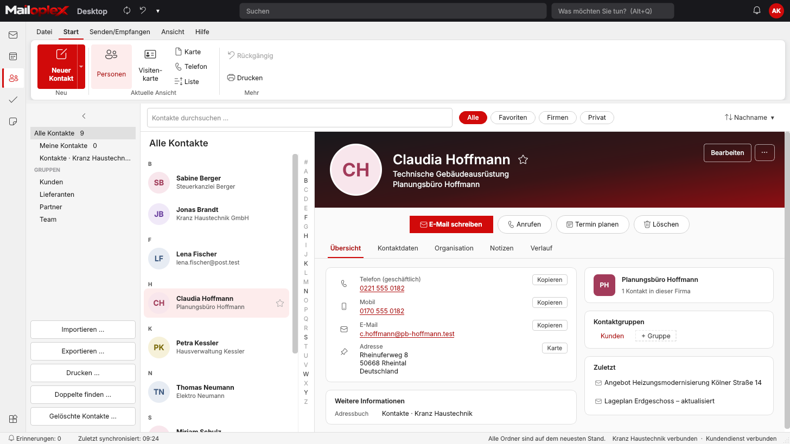Open the c.hoffmann@pb-hoffmann.test email link
Image resolution: width=790 pixels, height=444 pixels.
tap(407, 334)
